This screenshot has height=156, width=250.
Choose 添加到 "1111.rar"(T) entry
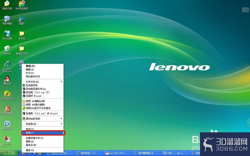point(43,92)
